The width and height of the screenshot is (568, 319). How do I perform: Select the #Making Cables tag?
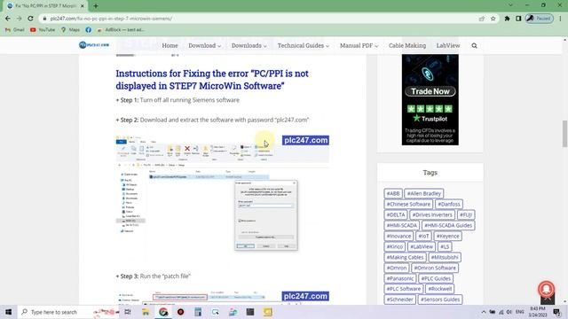pos(405,257)
